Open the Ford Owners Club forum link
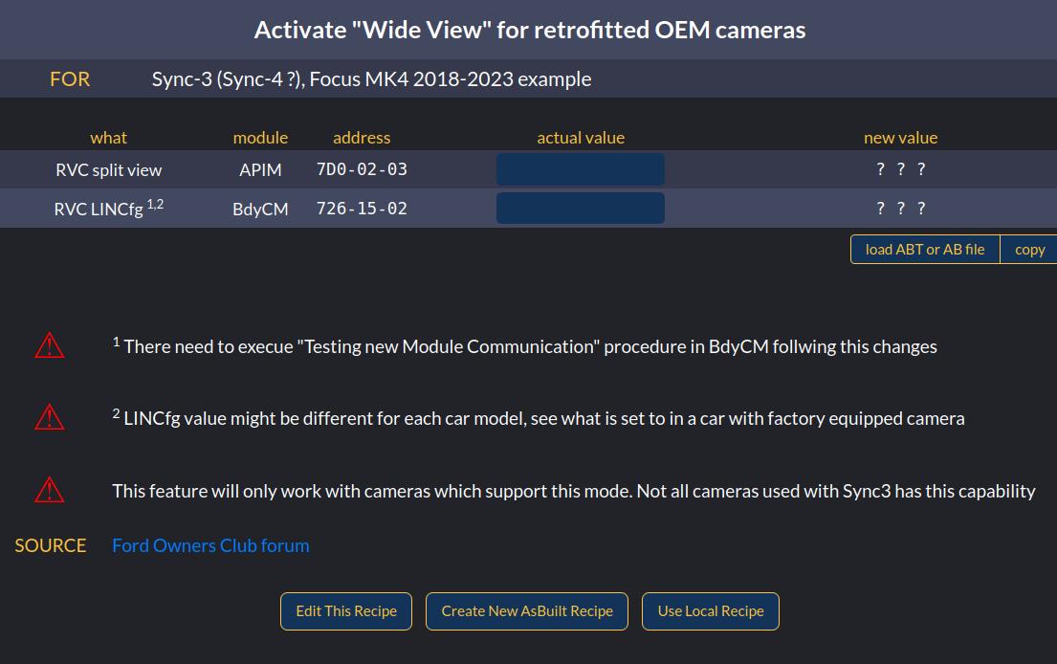The height and width of the screenshot is (664, 1057). click(x=210, y=545)
